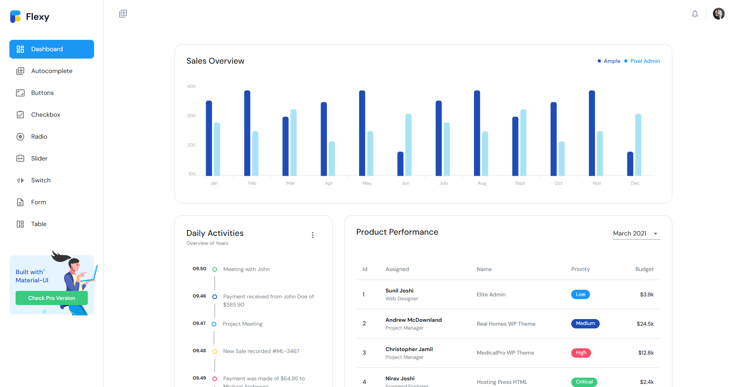Open the Autocomplete menu item
743x387 pixels.
click(x=52, y=71)
